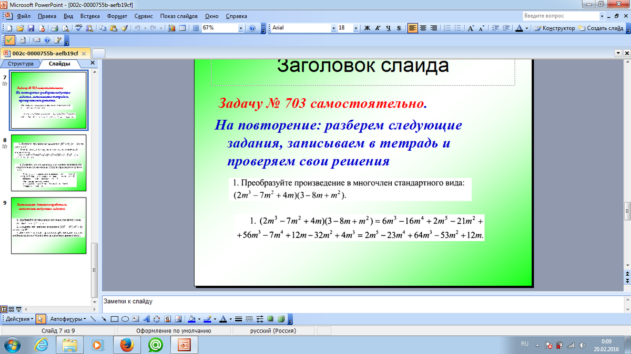Apply 3-D Style to shape
Viewport: 631px width, 354px height.
tap(281, 319)
